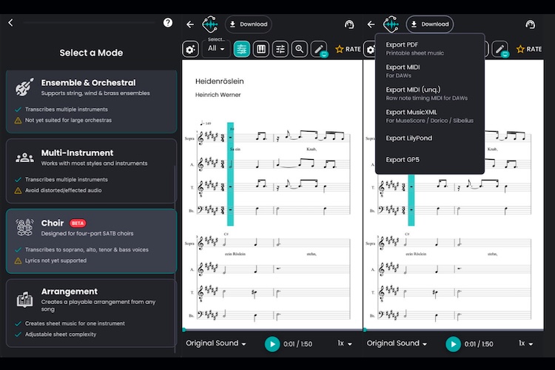Click the progress bar handle under middle score
The height and width of the screenshot is (370, 555).
pyautogui.click(x=184, y=329)
